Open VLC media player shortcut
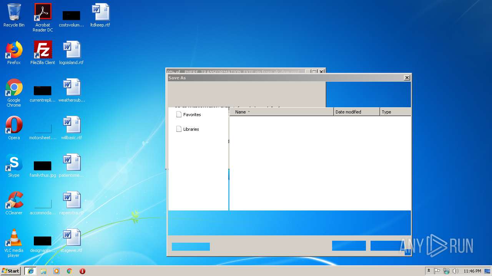The height and width of the screenshot is (276, 492). pos(14,243)
